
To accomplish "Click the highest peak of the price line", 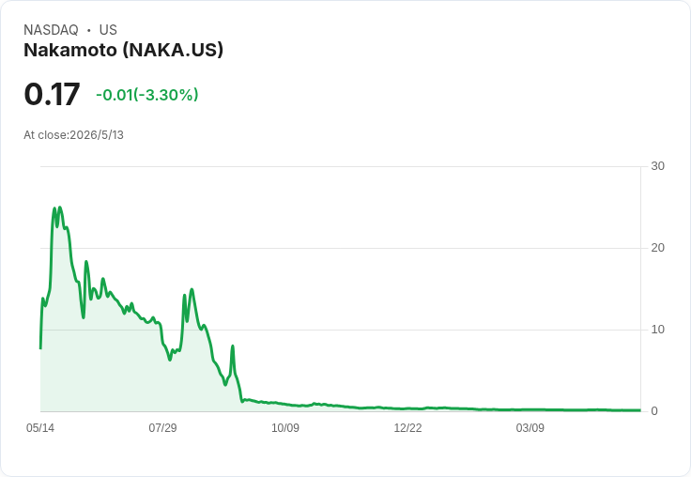I will (x=60, y=208).
